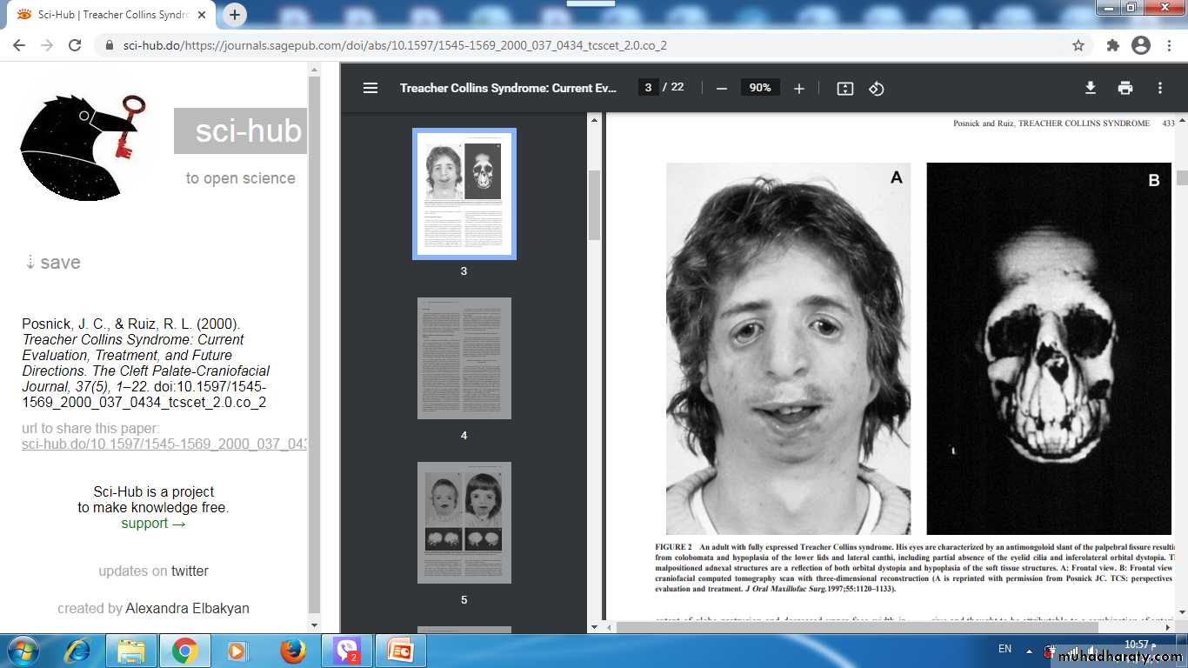The height and width of the screenshot is (668, 1188).
Task: Select page 4 thumbnail
Action: click(x=464, y=358)
